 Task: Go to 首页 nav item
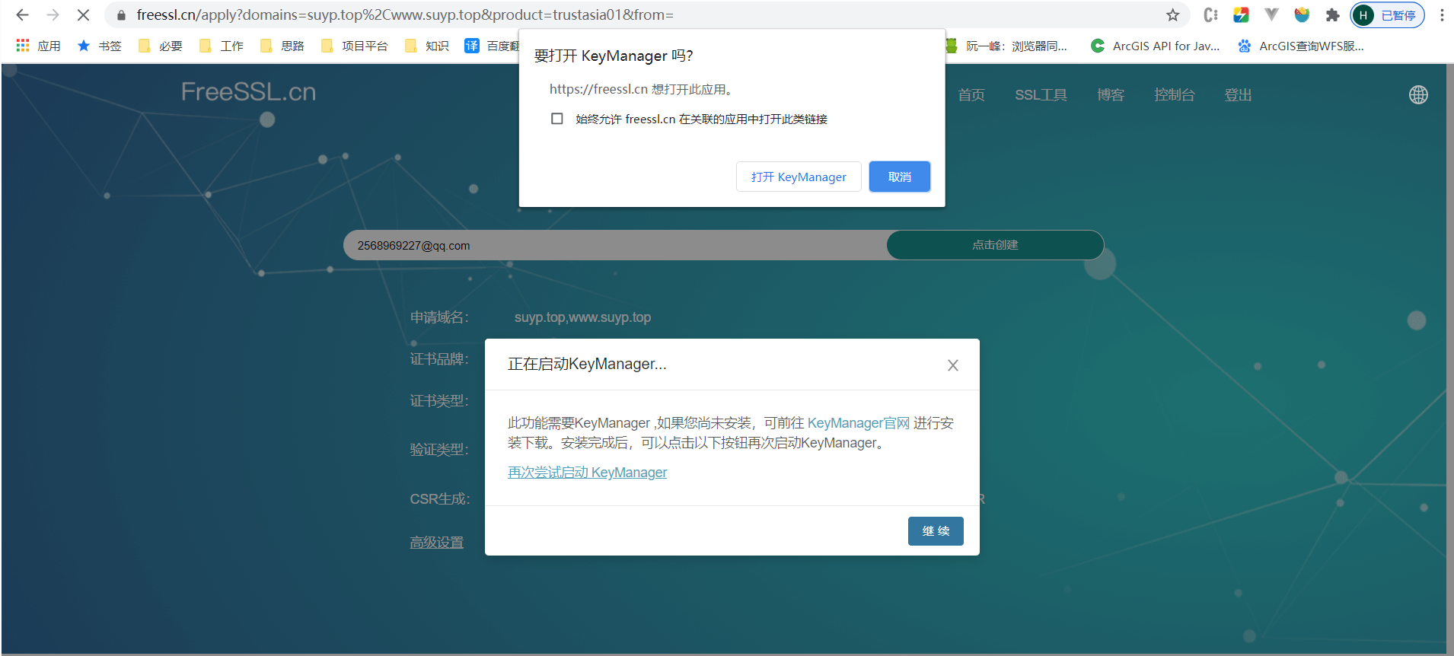(x=971, y=95)
